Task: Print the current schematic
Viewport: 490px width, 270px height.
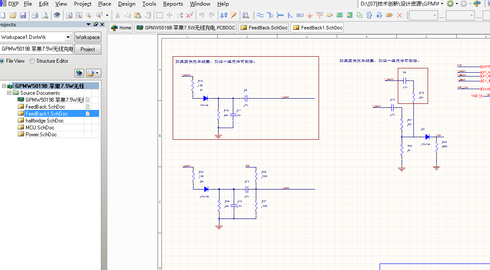Action: pyautogui.click(x=35, y=15)
